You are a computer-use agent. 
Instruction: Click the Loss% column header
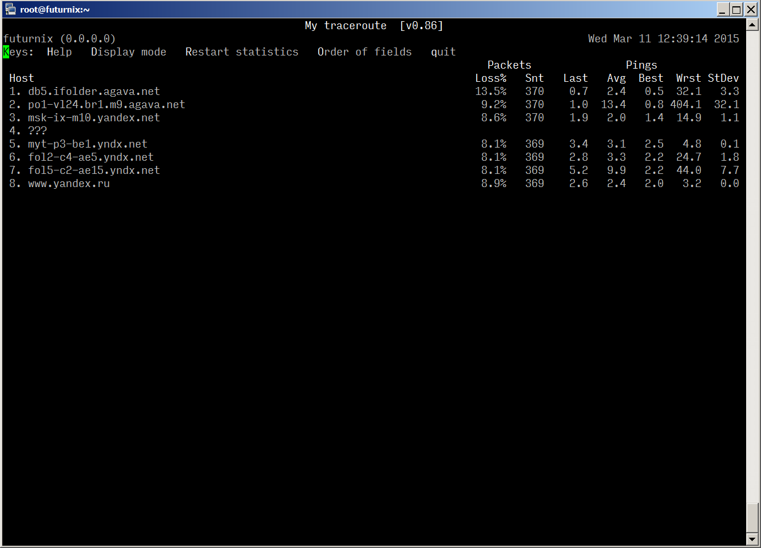click(491, 78)
